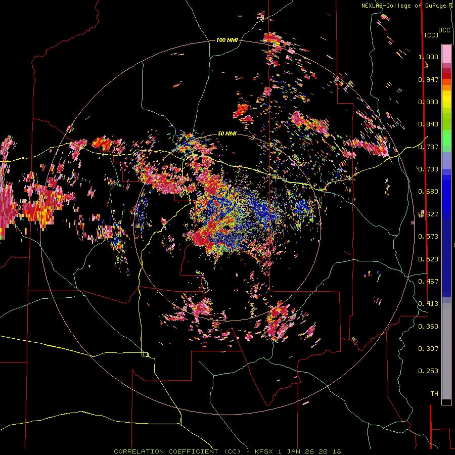455x455 pixels.
Task: Click the 0.413 legend value
Action: click(428, 304)
